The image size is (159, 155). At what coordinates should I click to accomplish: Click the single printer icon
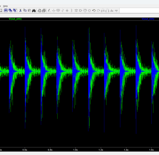(x=39, y=11)
